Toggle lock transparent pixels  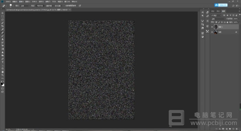216,22
